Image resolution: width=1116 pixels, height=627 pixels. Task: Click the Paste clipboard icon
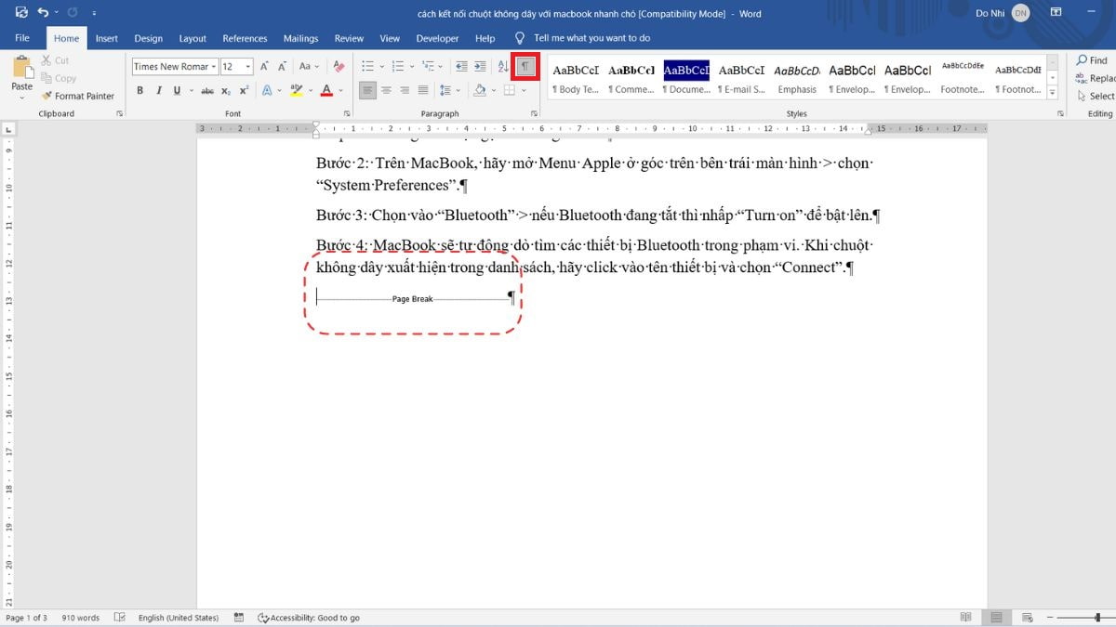(x=22, y=67)
